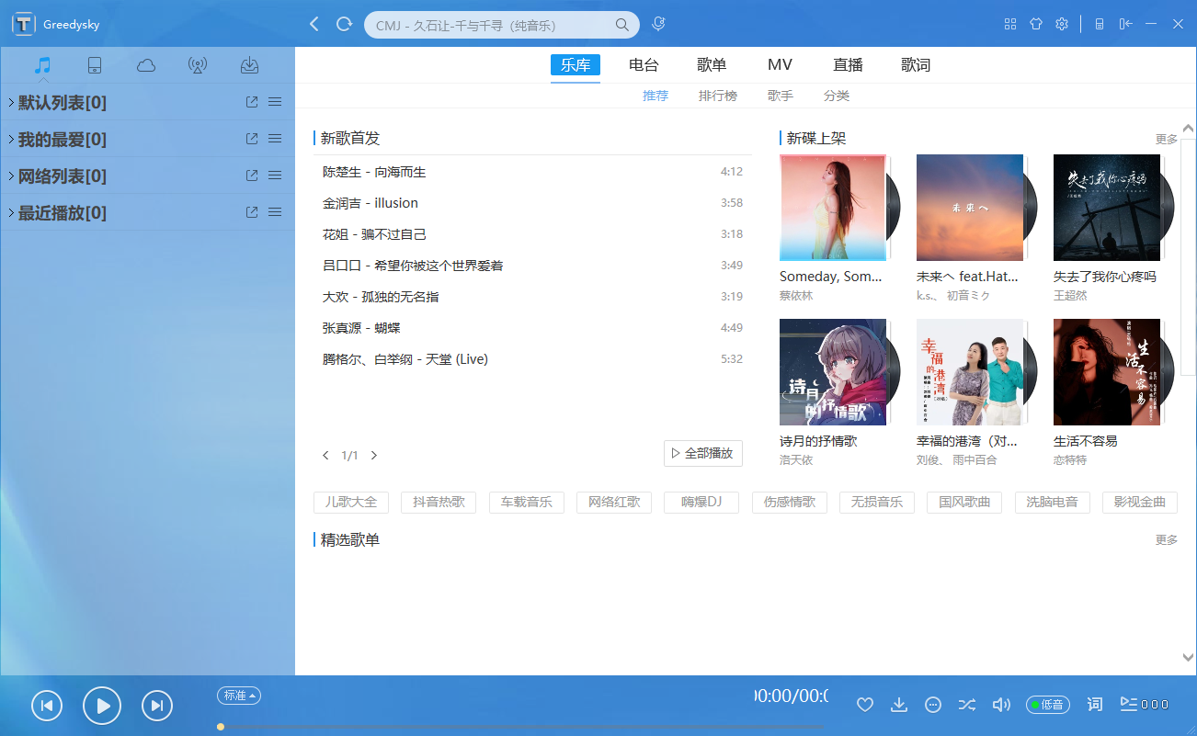This screenshot has width=1197, height=736.
Task: Open the 标准 quality dropdown
Action: point(239,696)
